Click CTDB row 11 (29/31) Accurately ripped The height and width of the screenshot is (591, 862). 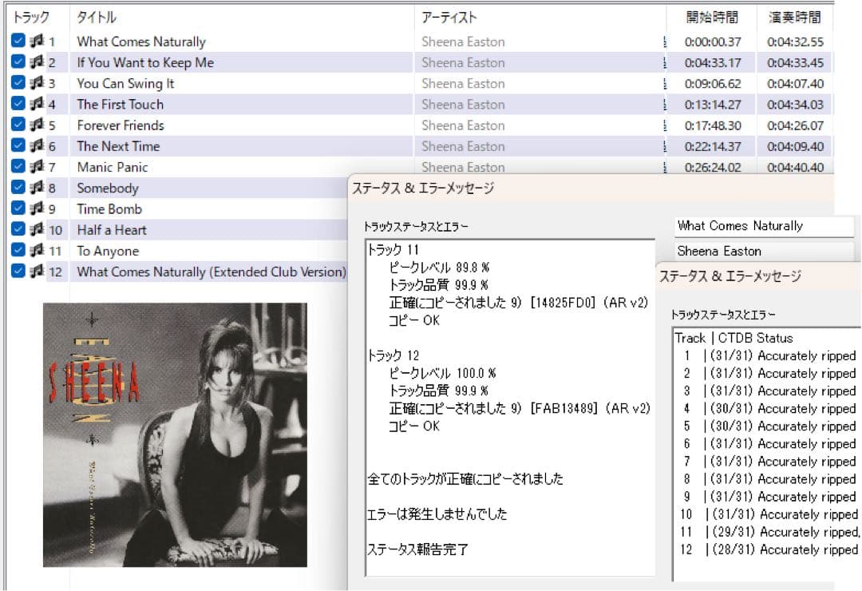(769, 532)
